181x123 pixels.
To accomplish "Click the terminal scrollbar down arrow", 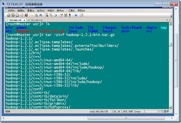I will pyautogui.click(x=170, y=107).
